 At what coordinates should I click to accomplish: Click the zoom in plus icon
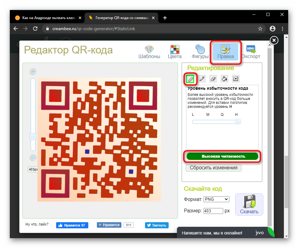[x=33, y=72]
